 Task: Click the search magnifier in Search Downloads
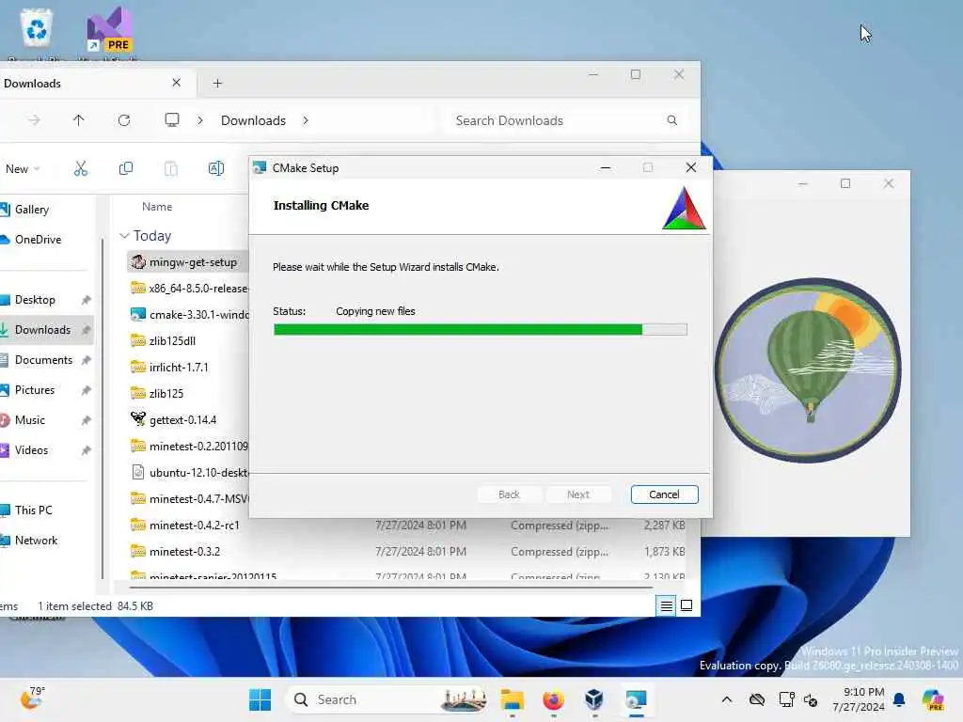click(671, 120)
